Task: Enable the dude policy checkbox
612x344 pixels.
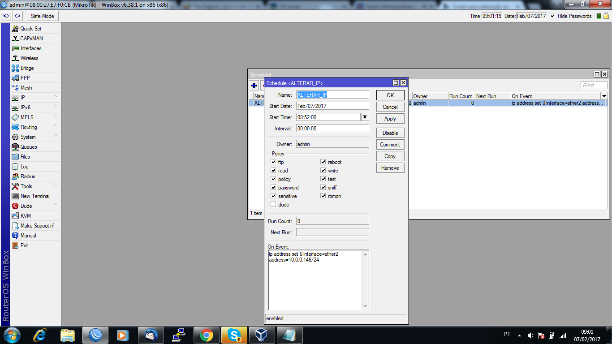Action: tap(273, 205)
